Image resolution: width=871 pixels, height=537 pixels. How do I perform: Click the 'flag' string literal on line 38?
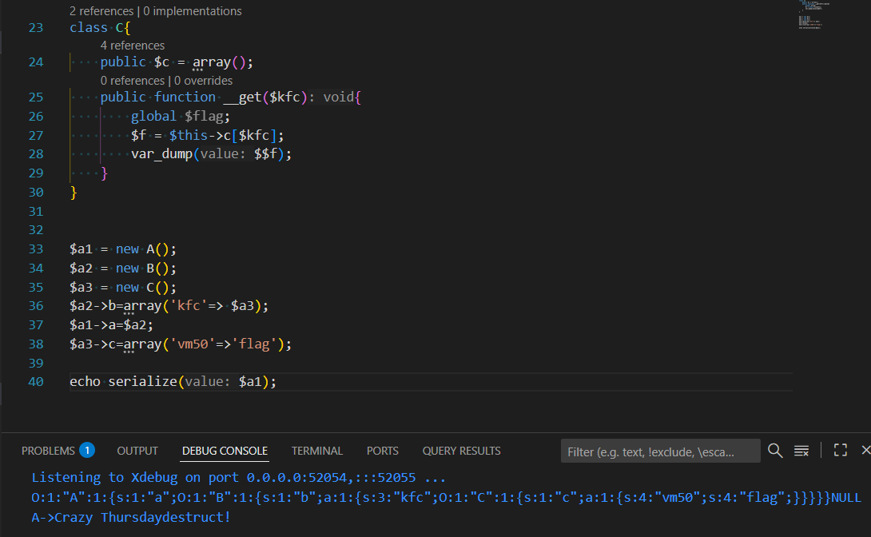coord(254,344)
